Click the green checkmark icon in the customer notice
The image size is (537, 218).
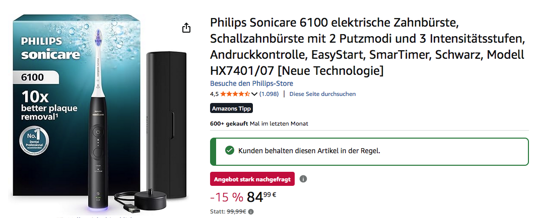(x=230, y=150)
